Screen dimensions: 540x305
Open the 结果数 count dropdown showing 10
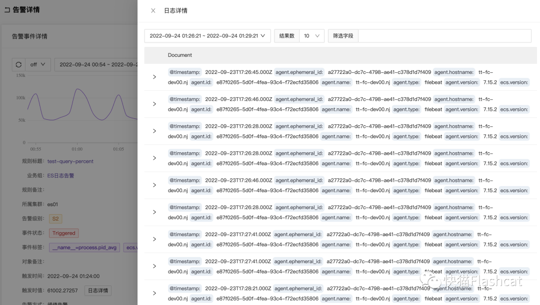pyautogui.click(x=311, y=36)
